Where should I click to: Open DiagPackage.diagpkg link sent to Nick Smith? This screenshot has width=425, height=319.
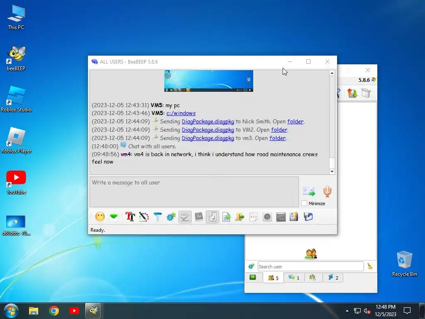pyautogui.click(x=208, y=122)
